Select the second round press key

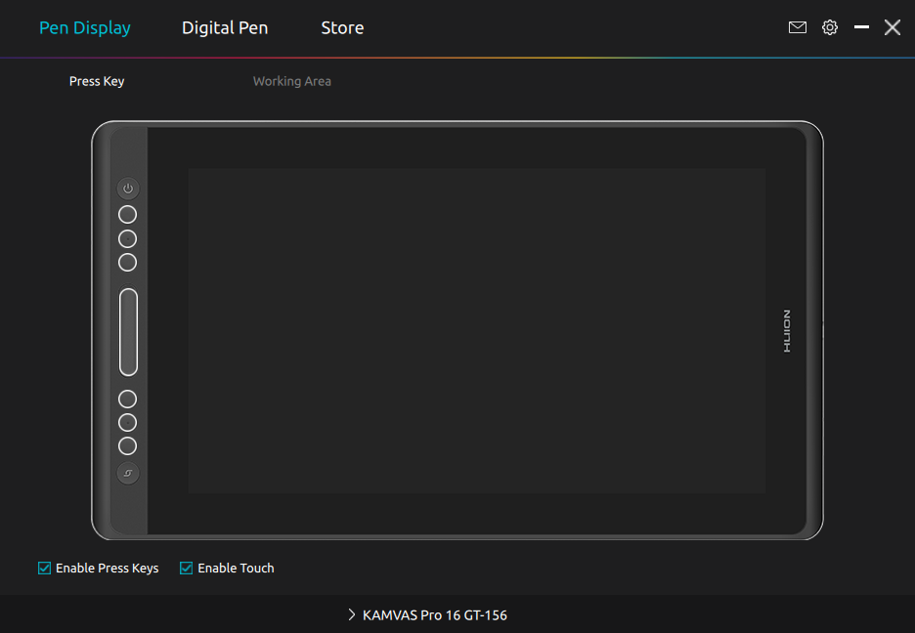[x=128, y=238]
